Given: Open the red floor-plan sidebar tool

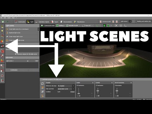Looking at the screenshot, I should point(2,51).
